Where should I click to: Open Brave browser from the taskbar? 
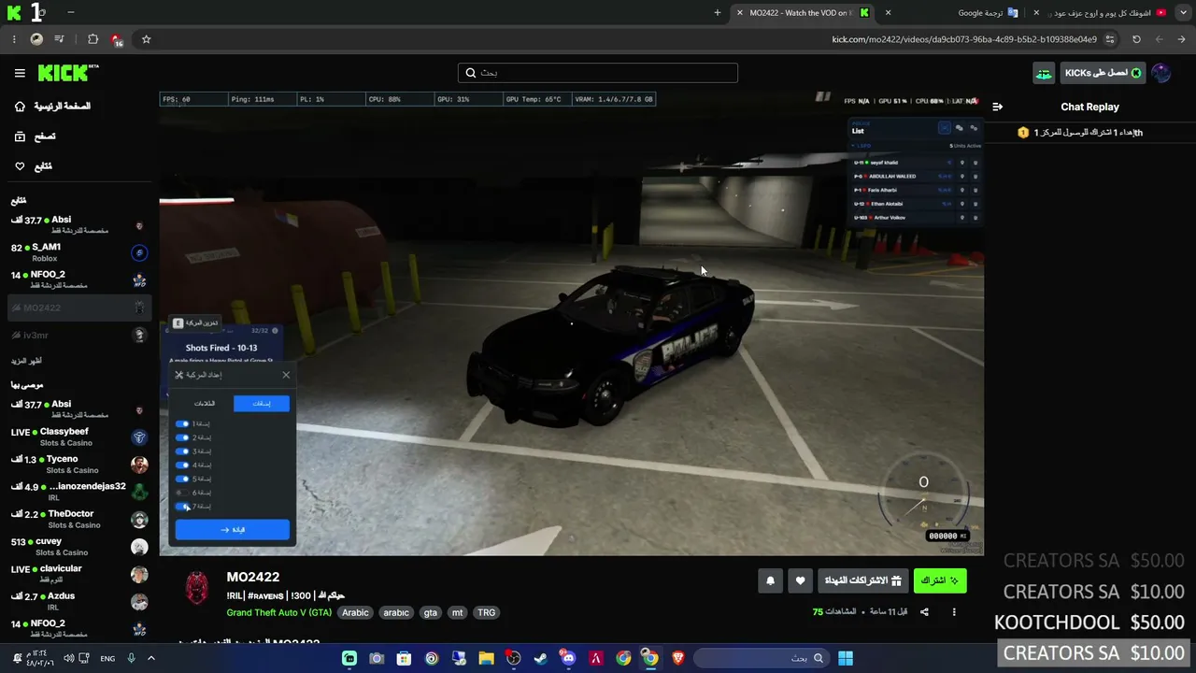678,658
